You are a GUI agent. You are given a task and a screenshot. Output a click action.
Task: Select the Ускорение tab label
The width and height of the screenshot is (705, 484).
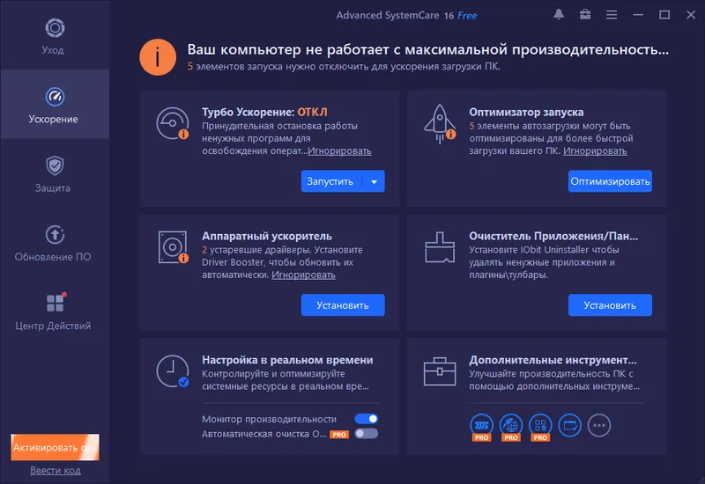click(53, 119)
